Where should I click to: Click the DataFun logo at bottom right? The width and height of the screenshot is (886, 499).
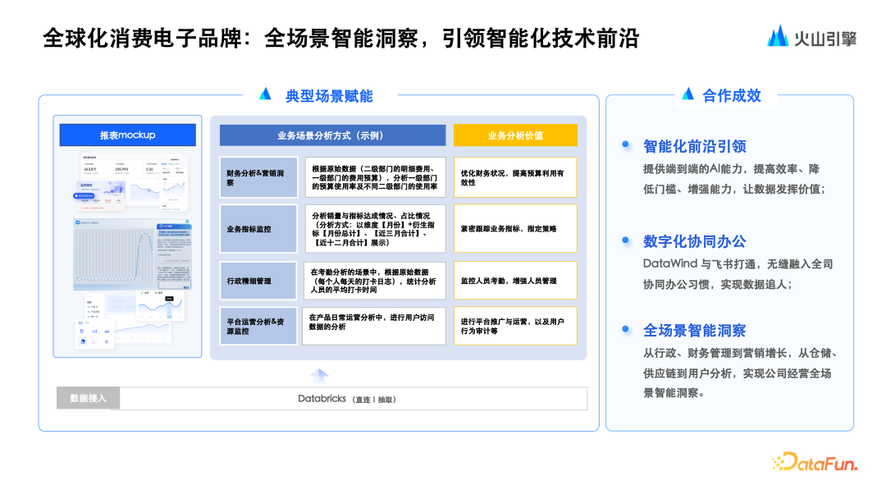814,463
